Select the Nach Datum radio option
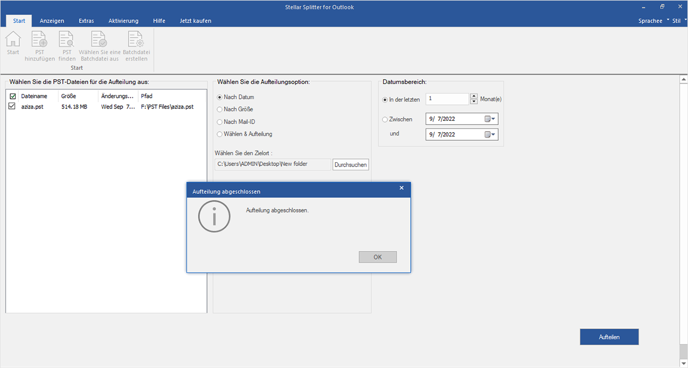The height and width of the screenshot is (368, 688). click(x=219, y=97)
